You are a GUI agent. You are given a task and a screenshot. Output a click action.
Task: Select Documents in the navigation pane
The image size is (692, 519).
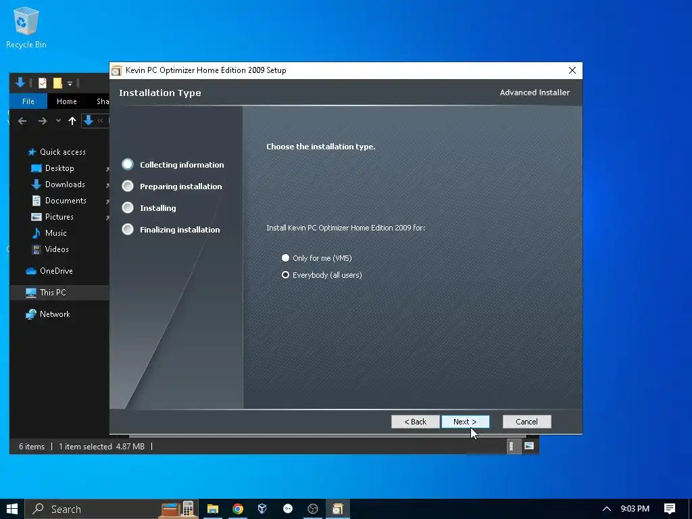click(x=66, y=200)
